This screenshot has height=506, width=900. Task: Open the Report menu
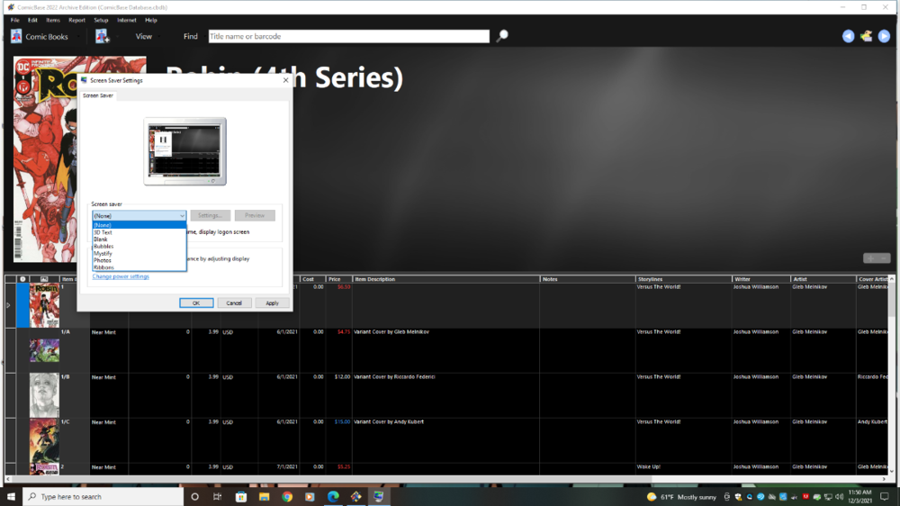(76, 20)
